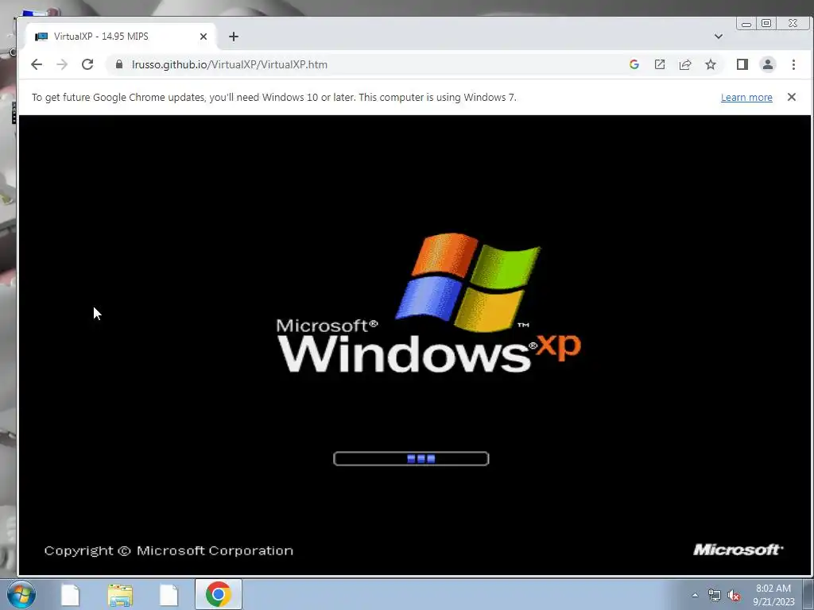Go back using Chrome back arrow
The width and height of the screenshot is (814, 610).
coord(37,64)
